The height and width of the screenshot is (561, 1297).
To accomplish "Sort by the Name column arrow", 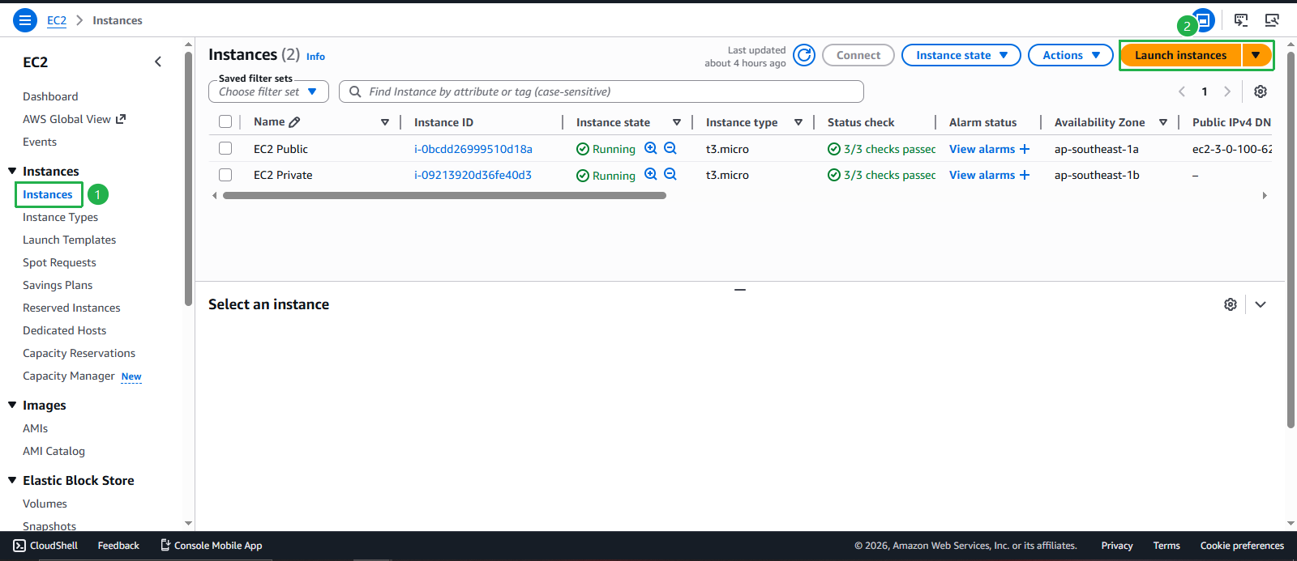I will [385, 122].
